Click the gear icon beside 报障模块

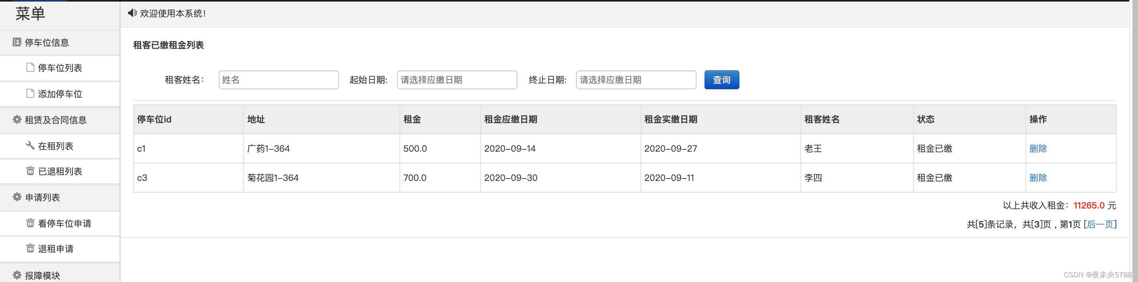click(17, 275)
